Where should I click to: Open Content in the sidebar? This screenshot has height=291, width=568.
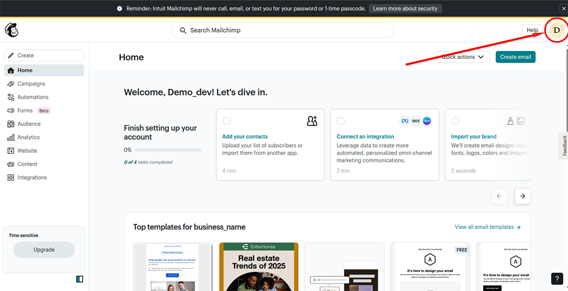click(44, 164)
